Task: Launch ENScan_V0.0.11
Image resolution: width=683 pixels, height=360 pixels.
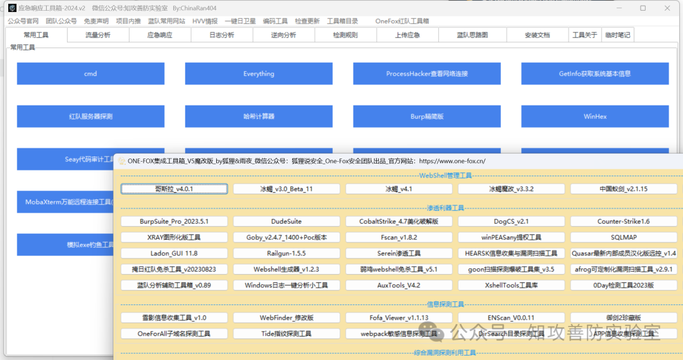Action: (x=512, y=318)
